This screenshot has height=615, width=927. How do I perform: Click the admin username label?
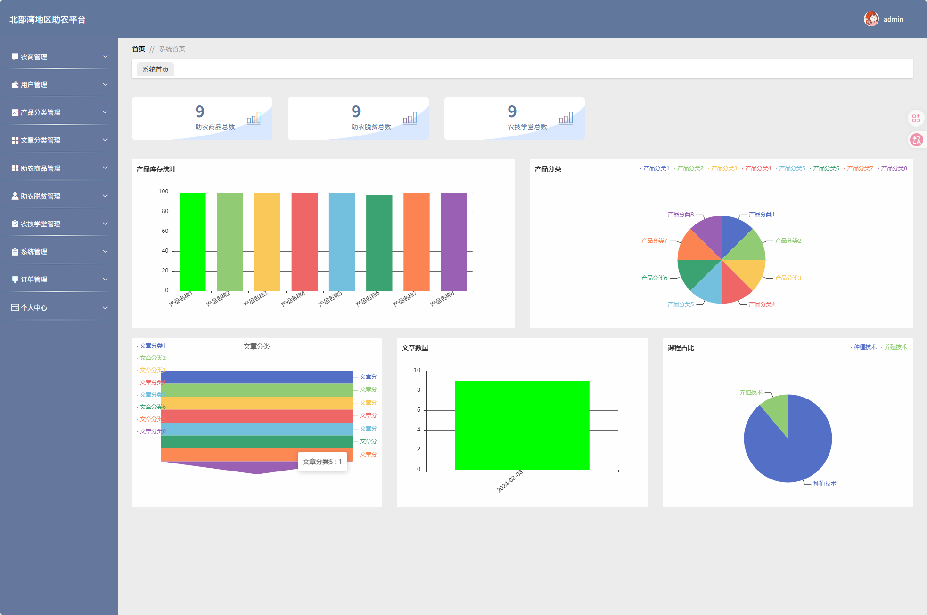coord(893,19)
